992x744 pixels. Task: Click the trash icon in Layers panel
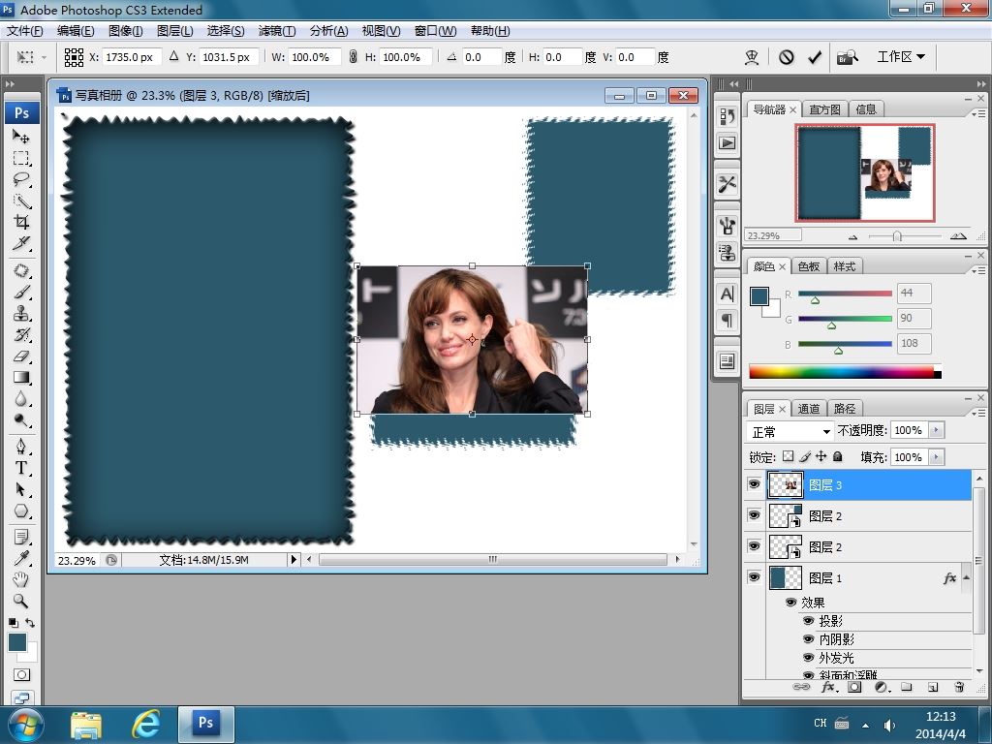[x=959, y=687]
